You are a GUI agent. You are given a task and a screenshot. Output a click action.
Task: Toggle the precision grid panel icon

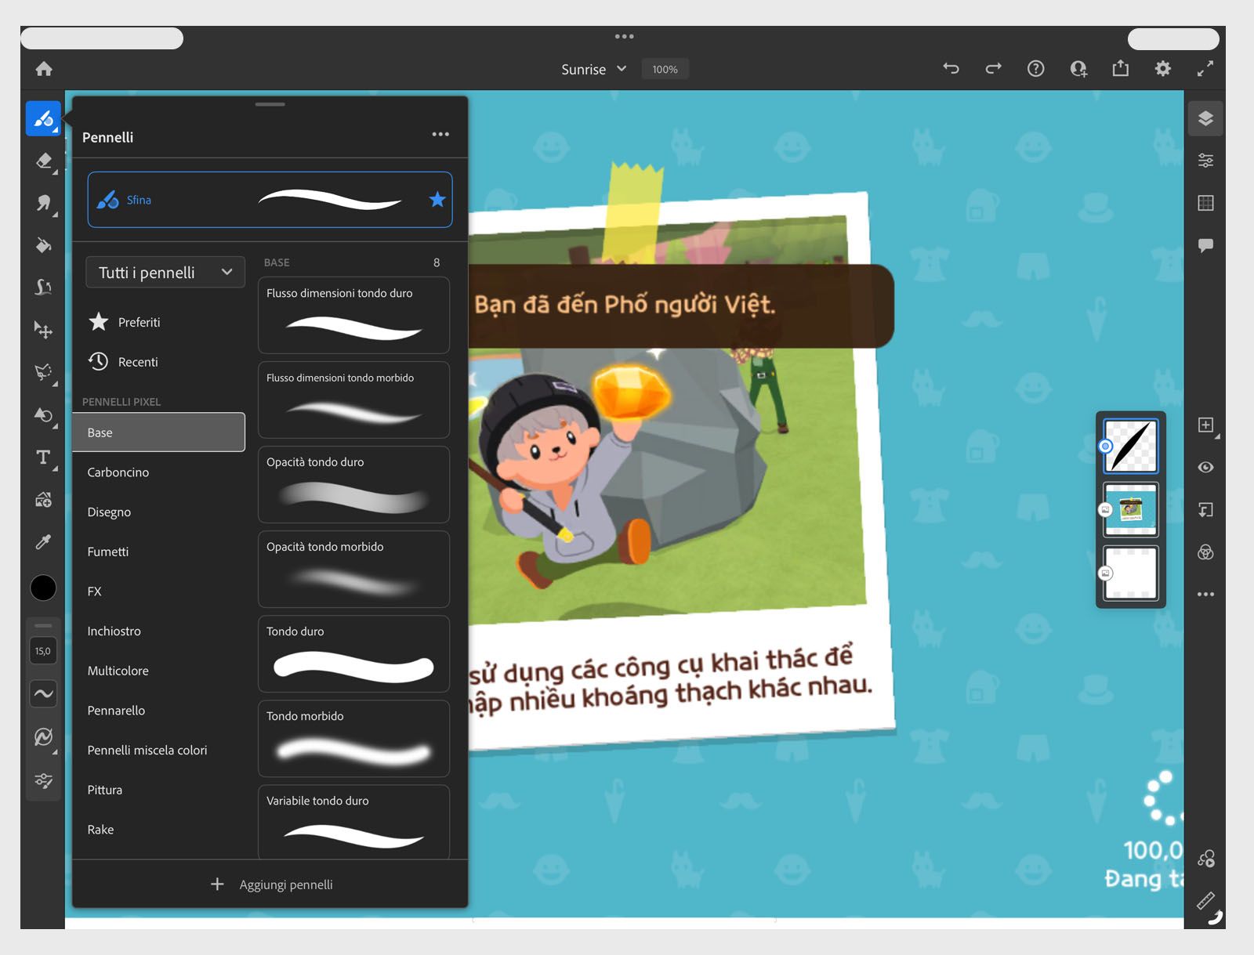1205,203
